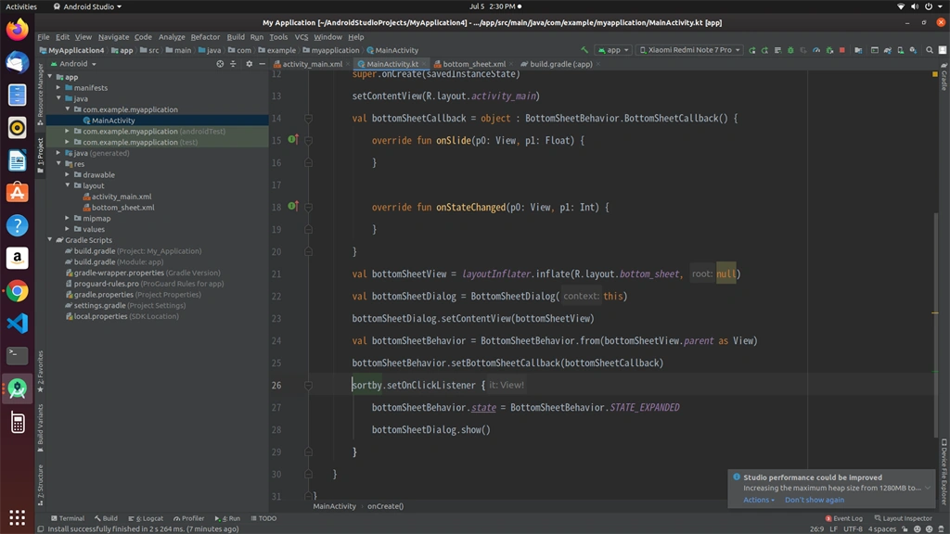This screenshot has width=950, height=534.
Task: Open the File menu
Action: coord(43,37)
